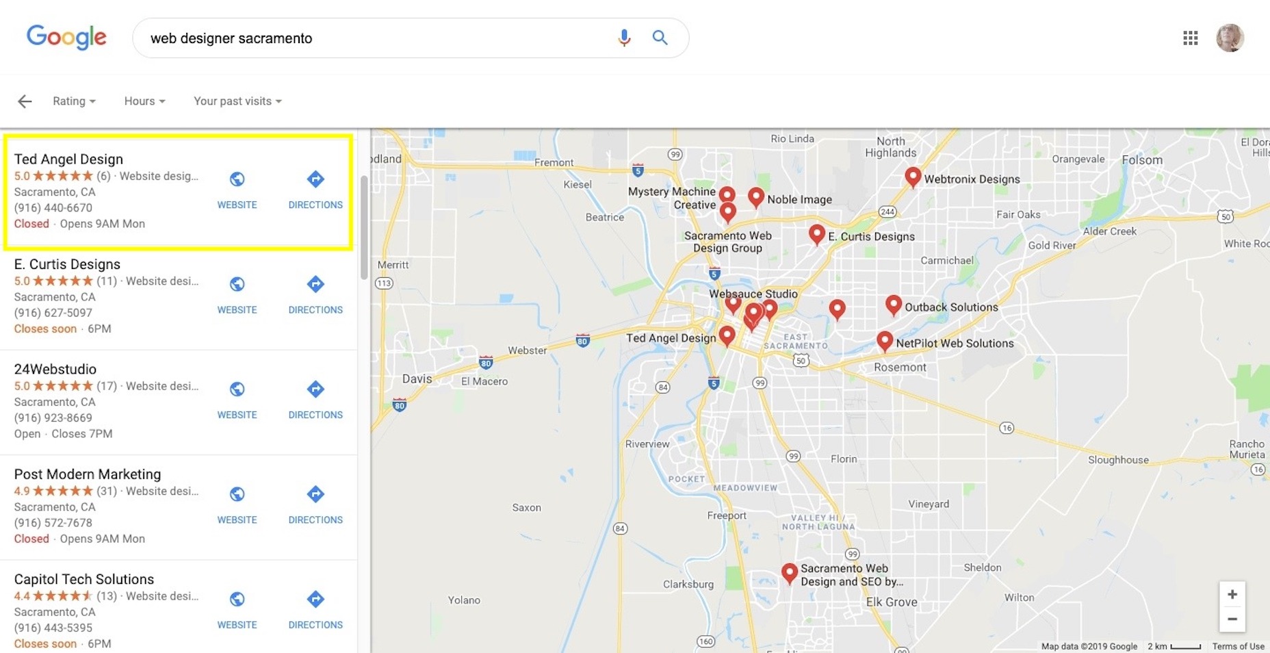Select the Ted Angel Design map pin
Image resolution: width=1270 pixels, height=653 pixels.
click(727, 336)
